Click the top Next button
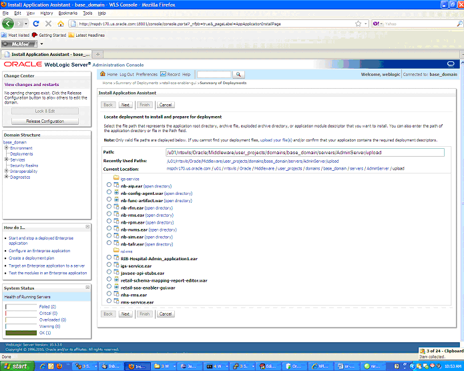Screen dimensions: 464x371 125,105
